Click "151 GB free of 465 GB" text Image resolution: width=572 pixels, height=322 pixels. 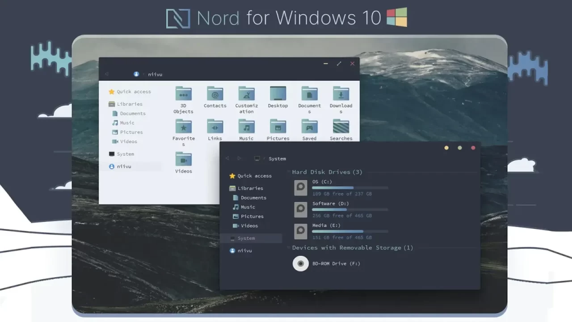[x=342, y=237]
